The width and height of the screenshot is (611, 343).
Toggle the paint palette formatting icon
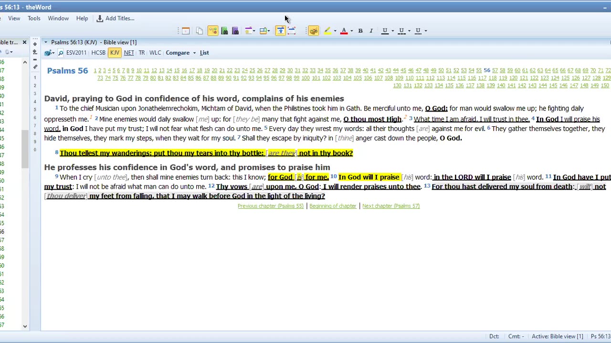[x=314, y=31]
